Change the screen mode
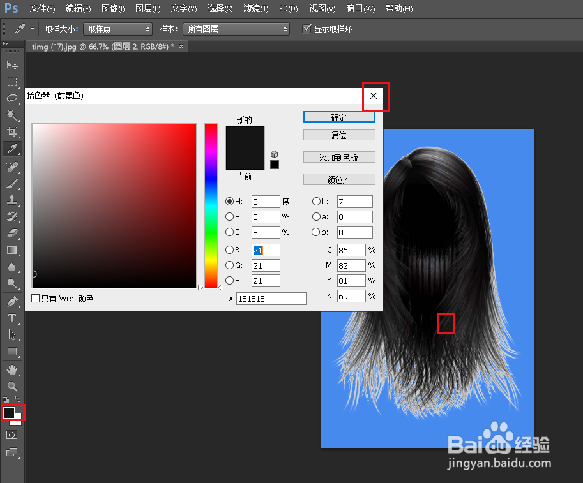Image resolution: width=583 pixels, height=483 pixels. click(x=12, y=452)
